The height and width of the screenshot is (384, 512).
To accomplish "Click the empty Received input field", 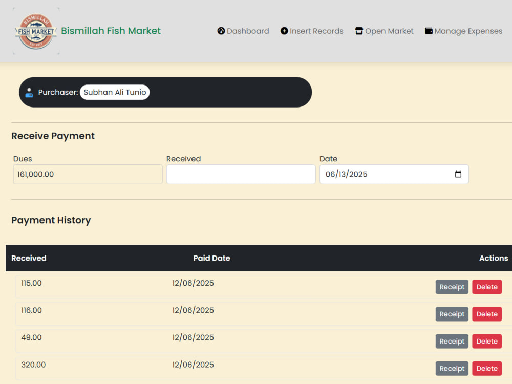I will click(241, 175).
